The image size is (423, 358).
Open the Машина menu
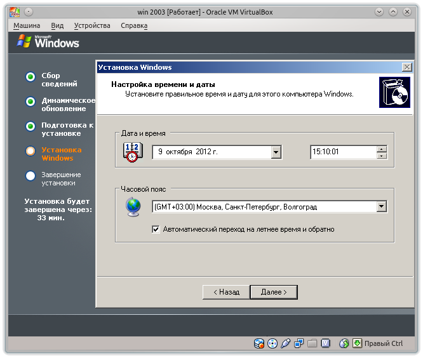coord(27,25)
